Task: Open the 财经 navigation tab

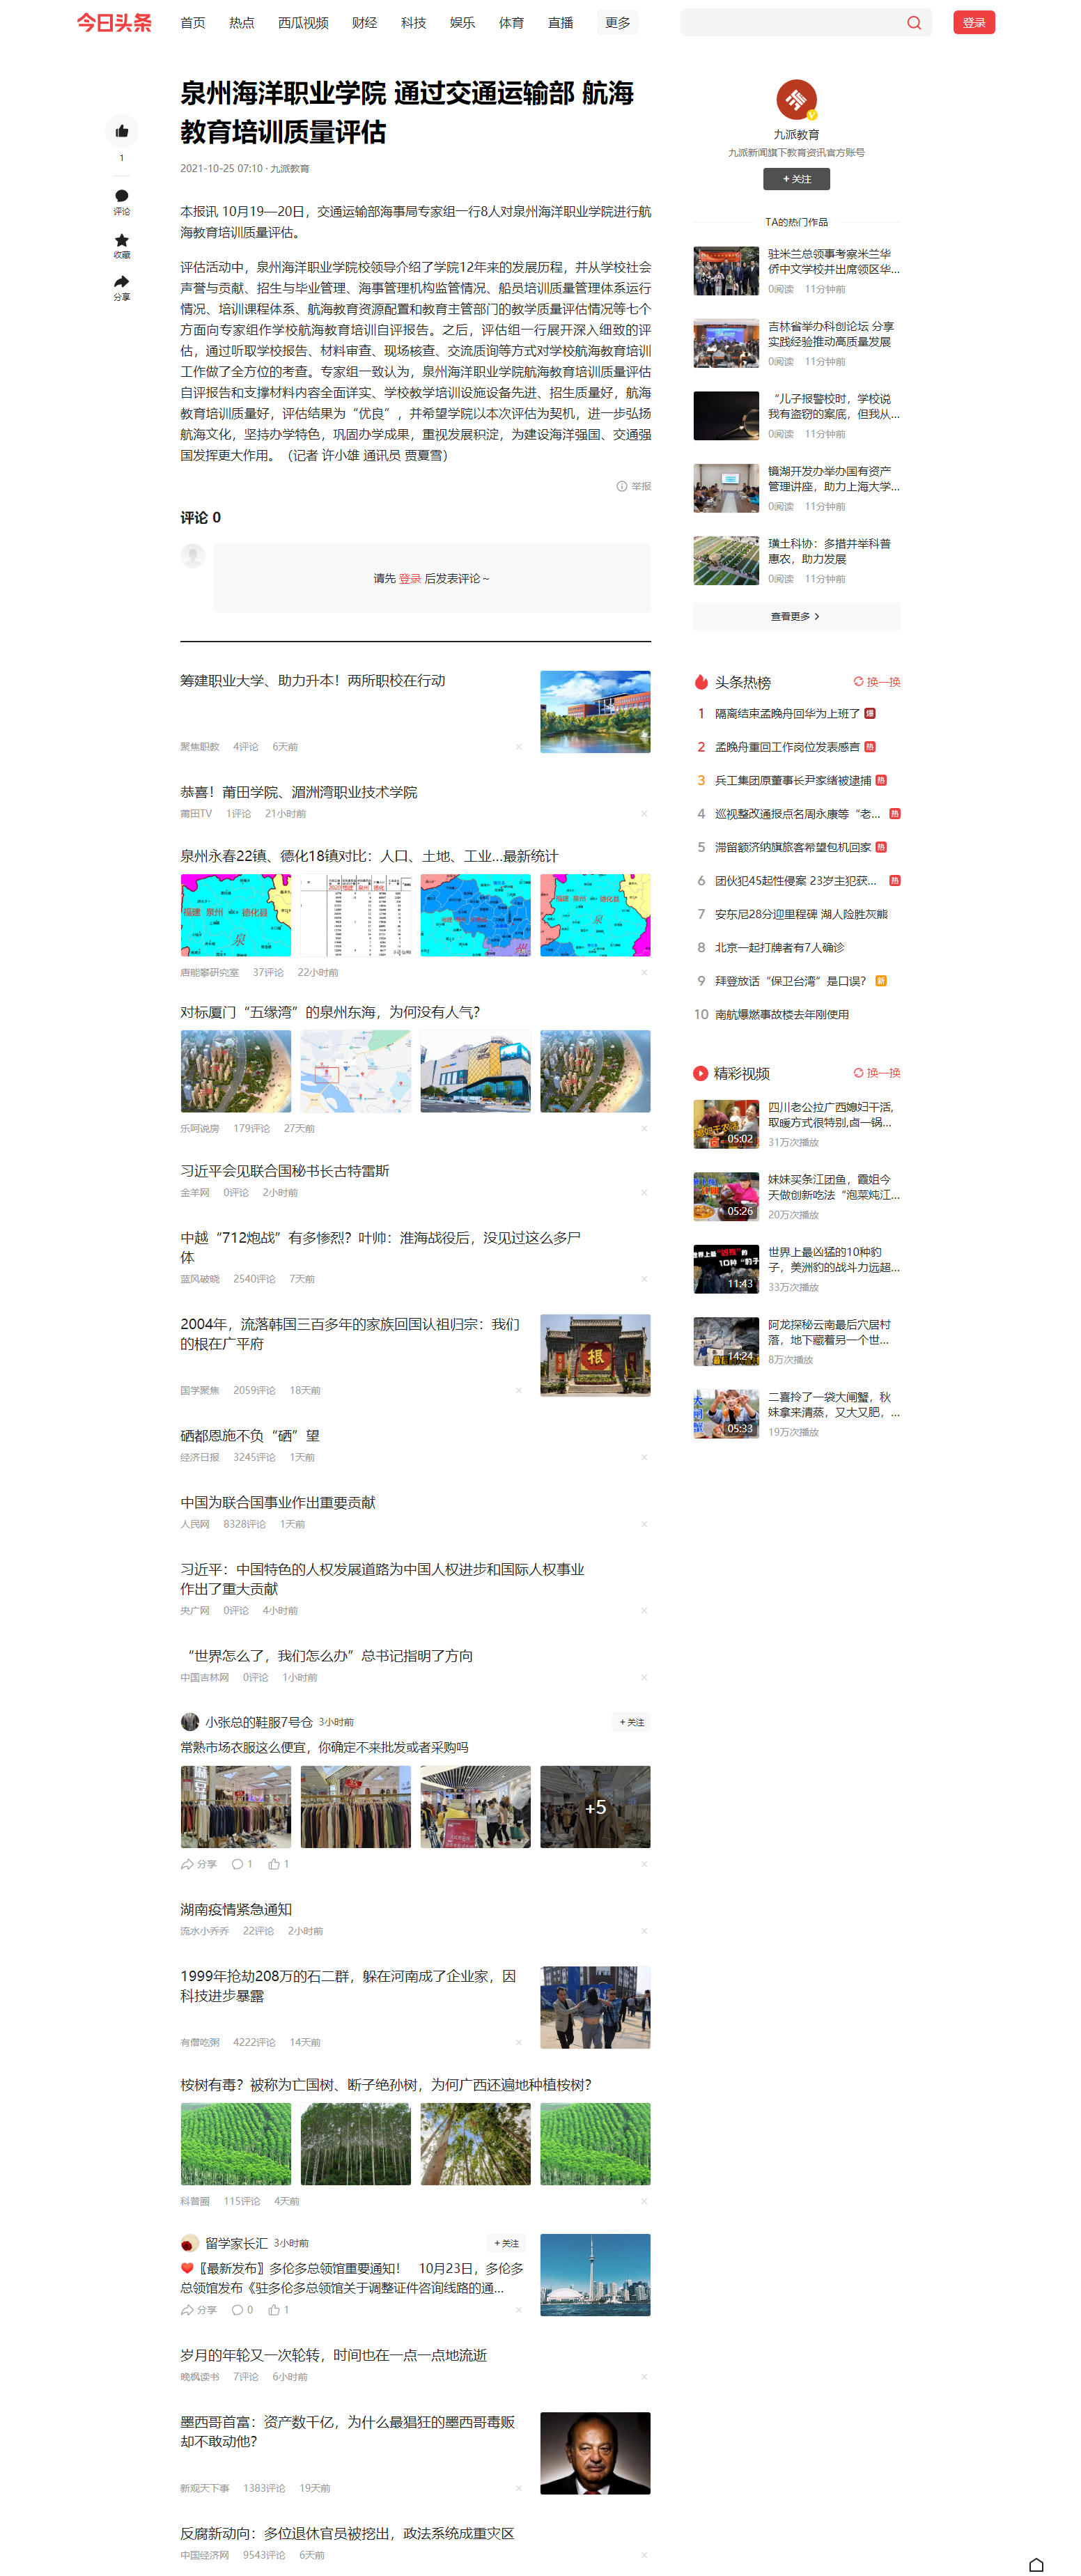Action: click(364, 23)
